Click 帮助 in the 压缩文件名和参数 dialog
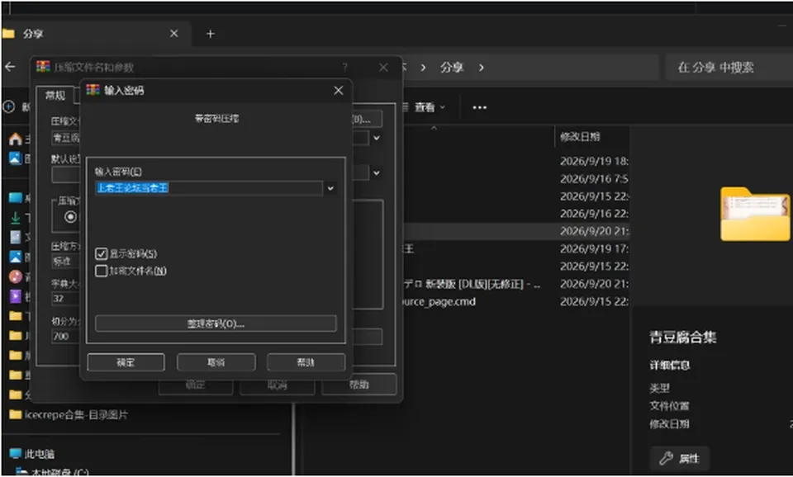Viewport: 793px width, 477px height. [x=359, y=385]
